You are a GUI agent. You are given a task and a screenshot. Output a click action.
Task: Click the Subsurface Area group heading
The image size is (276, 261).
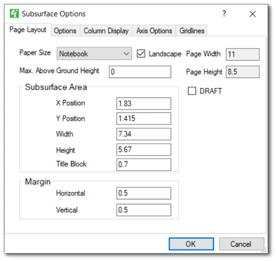pyautogui.click(x=56, y=87)
